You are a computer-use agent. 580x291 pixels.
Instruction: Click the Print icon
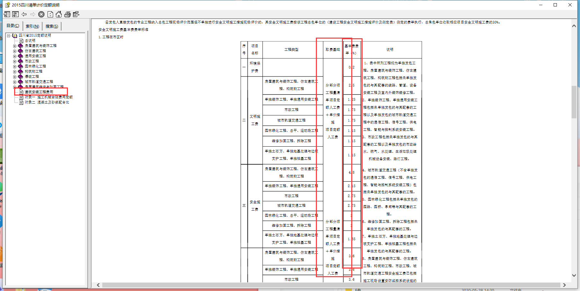click(67, 14)
